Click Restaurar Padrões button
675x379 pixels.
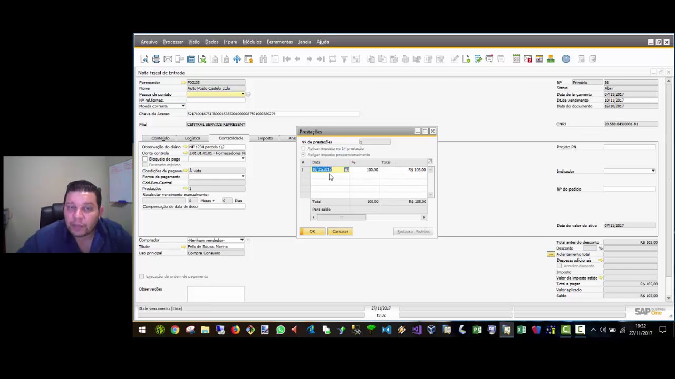tap(413, 231)
